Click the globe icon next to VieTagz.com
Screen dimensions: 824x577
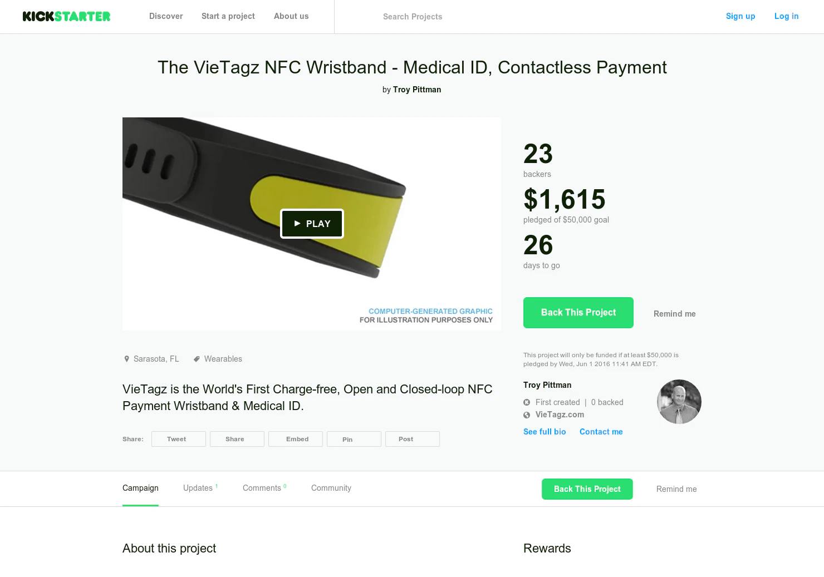pyautogui.click(x=526, y=415)
